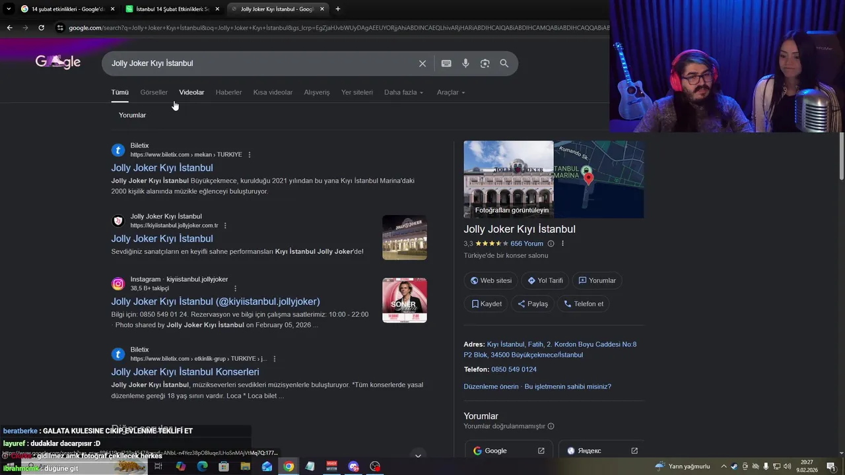The width and height of the screenshot is (845, 475).
Task: Save the place with Kaydet
Action: pos(487,303)
